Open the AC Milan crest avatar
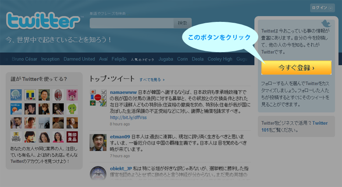The height and width of the screenshot is (187, 342). tap(58, 95)
